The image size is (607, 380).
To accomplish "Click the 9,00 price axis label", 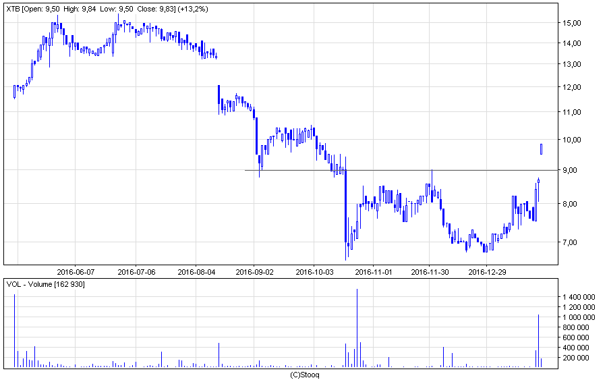I will [570, 170].
